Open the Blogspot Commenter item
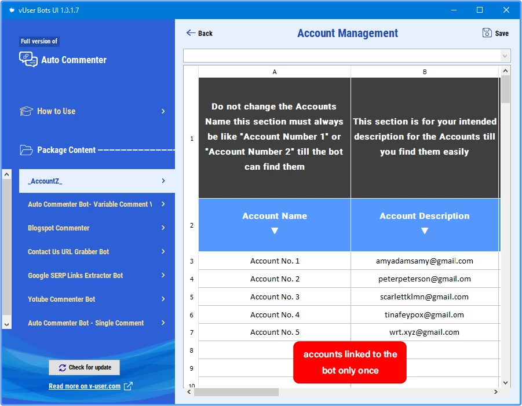 (97, 228)
